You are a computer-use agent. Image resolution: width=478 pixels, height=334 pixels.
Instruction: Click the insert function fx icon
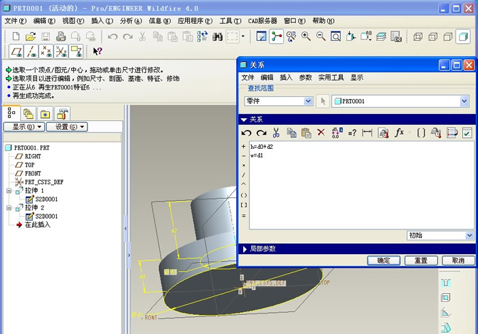400,133
